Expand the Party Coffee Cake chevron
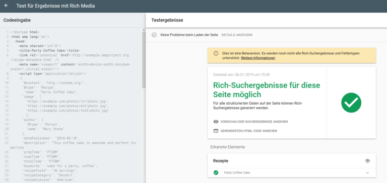The width and height of the screenshot is (387, 183). (x=367, y=173)
